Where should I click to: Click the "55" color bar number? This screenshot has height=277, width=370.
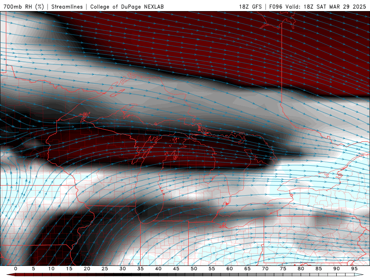(x=212, y=269)
